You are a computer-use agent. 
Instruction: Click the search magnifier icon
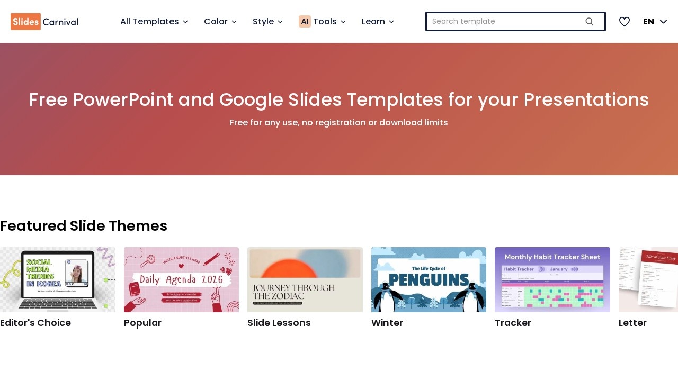(589, 22)
